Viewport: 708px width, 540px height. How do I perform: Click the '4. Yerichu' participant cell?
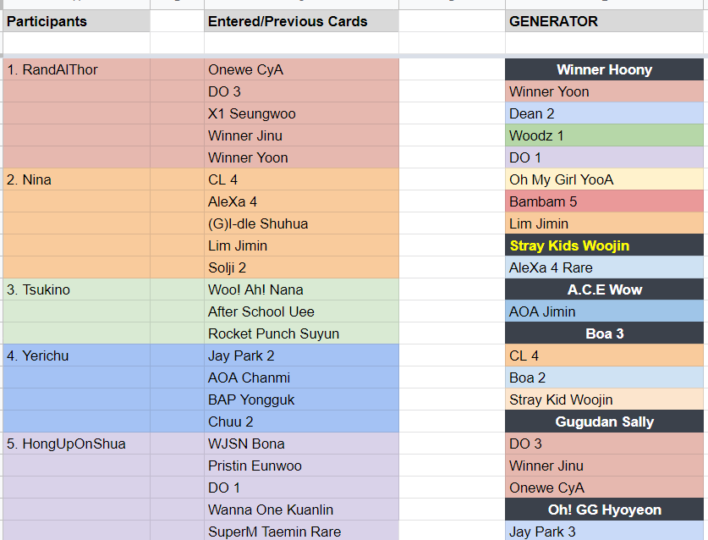coord(76,355)
